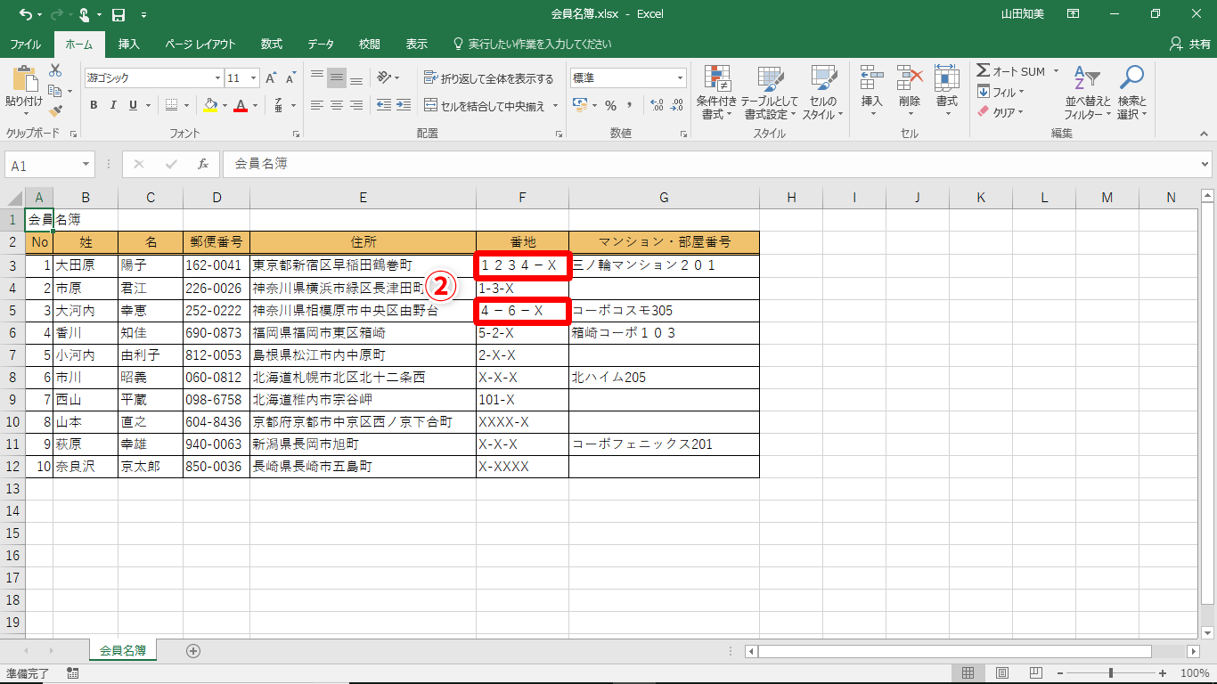Switch to the データ ribbon tab

321,44
